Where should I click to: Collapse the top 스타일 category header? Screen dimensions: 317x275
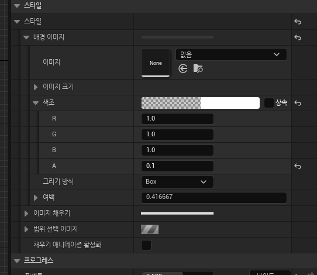17,6
